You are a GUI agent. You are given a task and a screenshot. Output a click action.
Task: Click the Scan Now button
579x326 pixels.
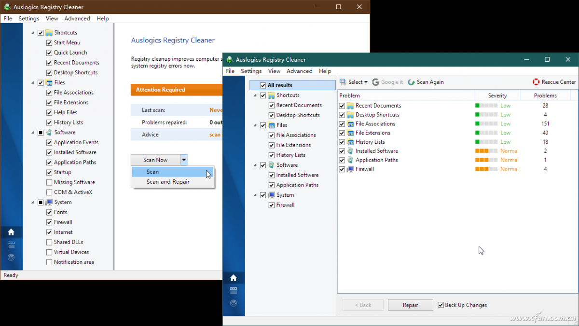pos(156,160)
